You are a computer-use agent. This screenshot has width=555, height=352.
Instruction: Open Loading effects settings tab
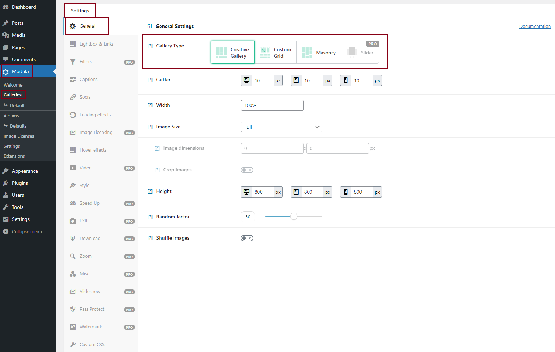(x=95, y=115)
